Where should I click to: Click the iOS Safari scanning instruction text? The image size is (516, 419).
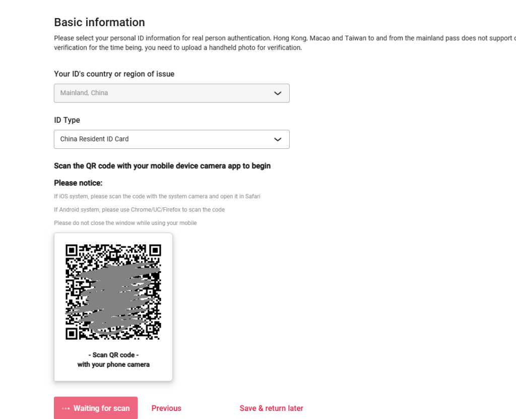157,196
